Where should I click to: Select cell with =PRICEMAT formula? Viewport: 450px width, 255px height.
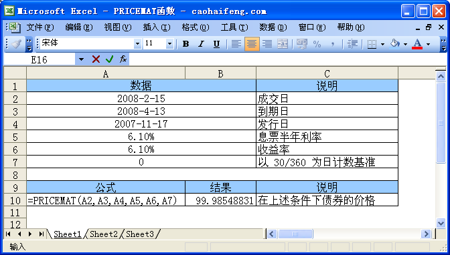(x=106, y=200)
